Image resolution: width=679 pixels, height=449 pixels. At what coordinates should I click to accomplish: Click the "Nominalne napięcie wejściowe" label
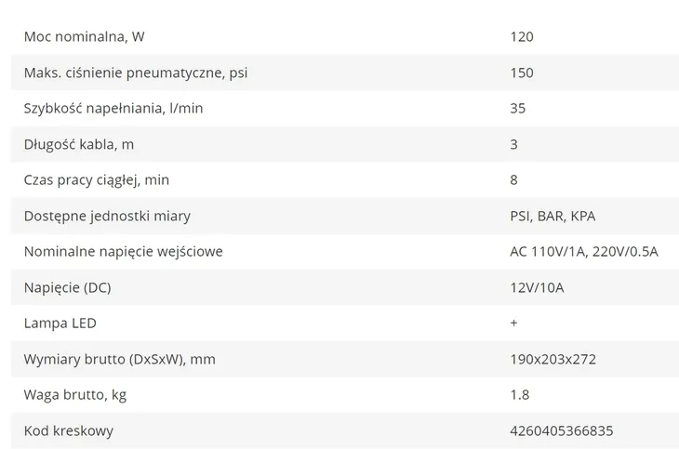[123, 252]
